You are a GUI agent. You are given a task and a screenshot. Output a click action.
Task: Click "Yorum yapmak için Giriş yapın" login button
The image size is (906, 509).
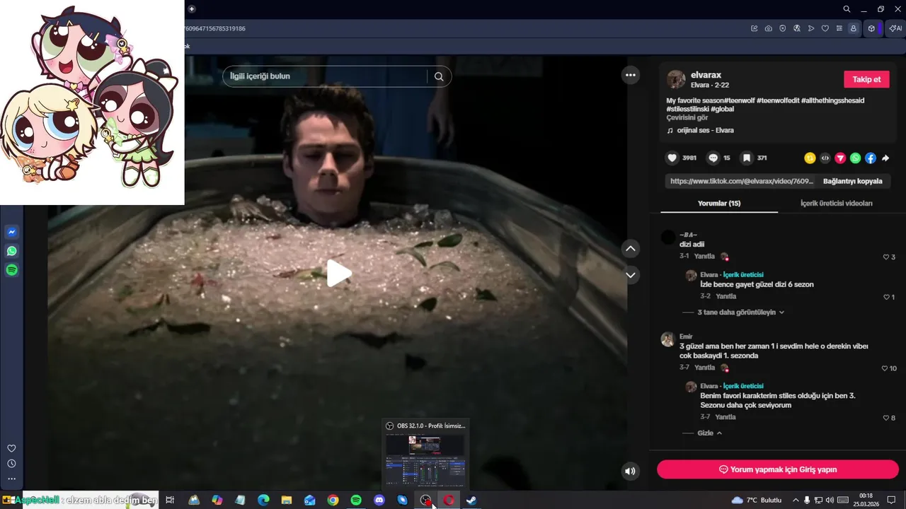777,469
